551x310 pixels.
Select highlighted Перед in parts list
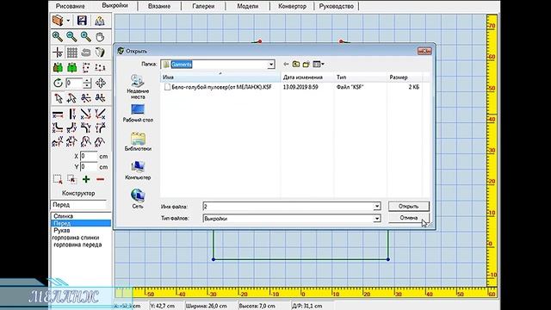(81, 223)
